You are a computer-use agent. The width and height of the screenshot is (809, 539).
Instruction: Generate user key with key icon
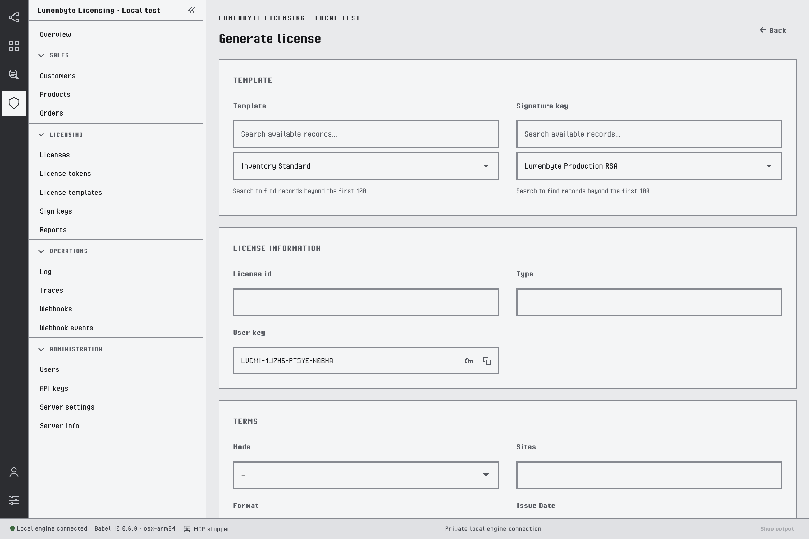tap(469, 361)
